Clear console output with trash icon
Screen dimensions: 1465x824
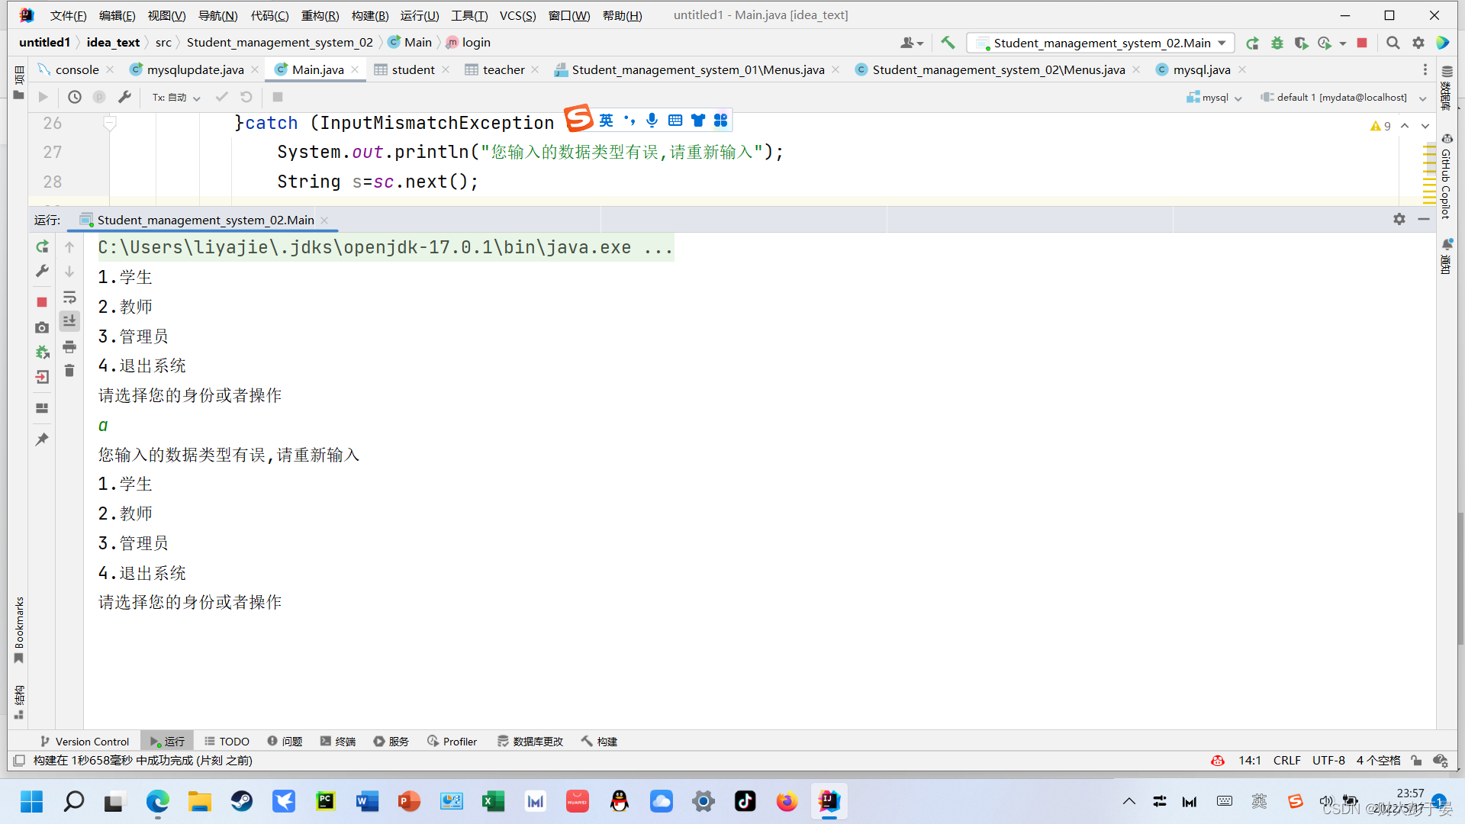coord(69,371)
